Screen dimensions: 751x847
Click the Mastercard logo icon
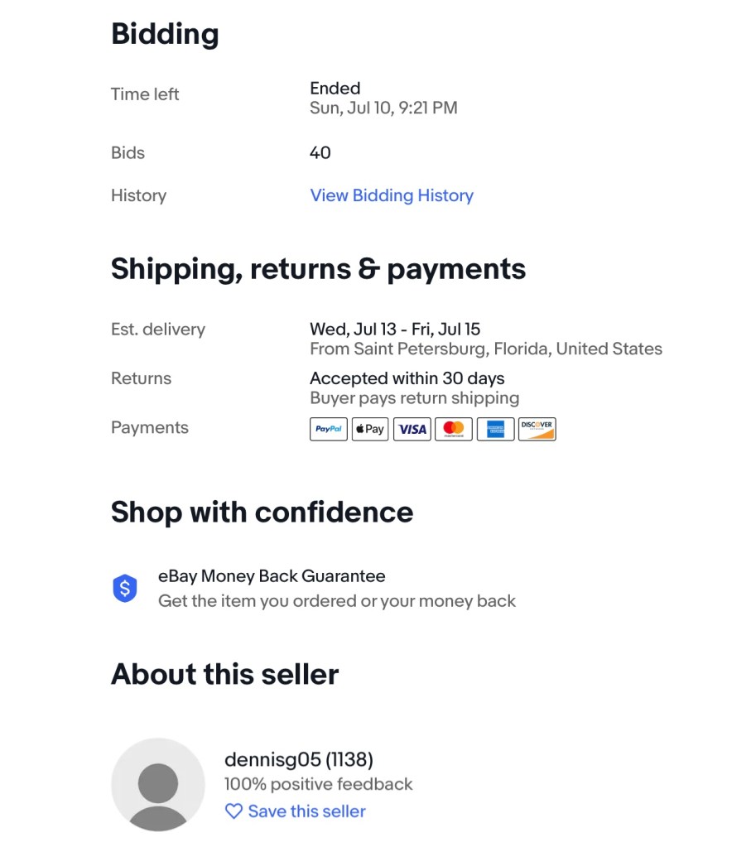(x=454, y=429)
